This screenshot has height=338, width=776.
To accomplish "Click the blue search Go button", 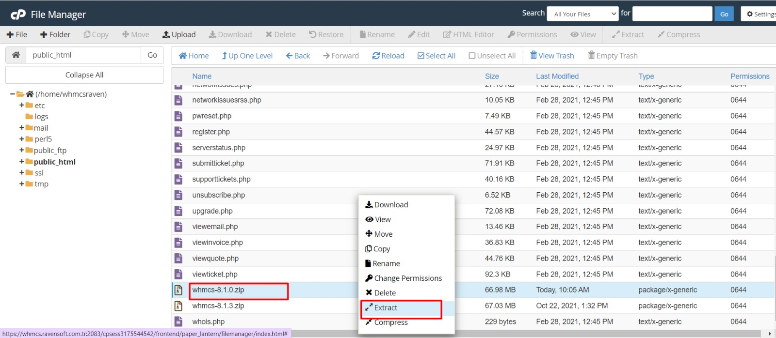I will click(x=724, y=14).
